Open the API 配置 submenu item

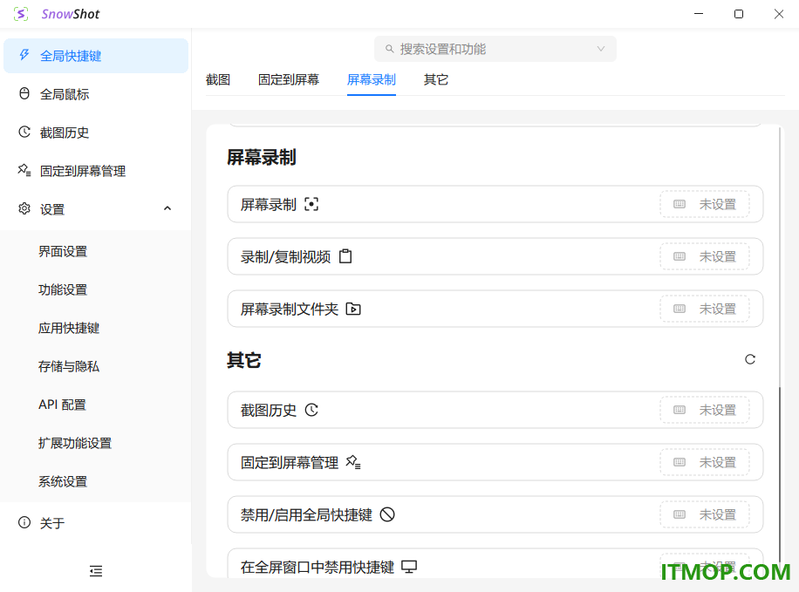click(96, 405)
